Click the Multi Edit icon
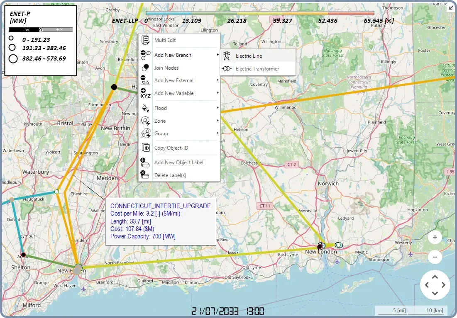 (146, 40)
